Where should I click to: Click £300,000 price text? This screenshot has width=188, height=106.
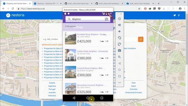point(84,75)
